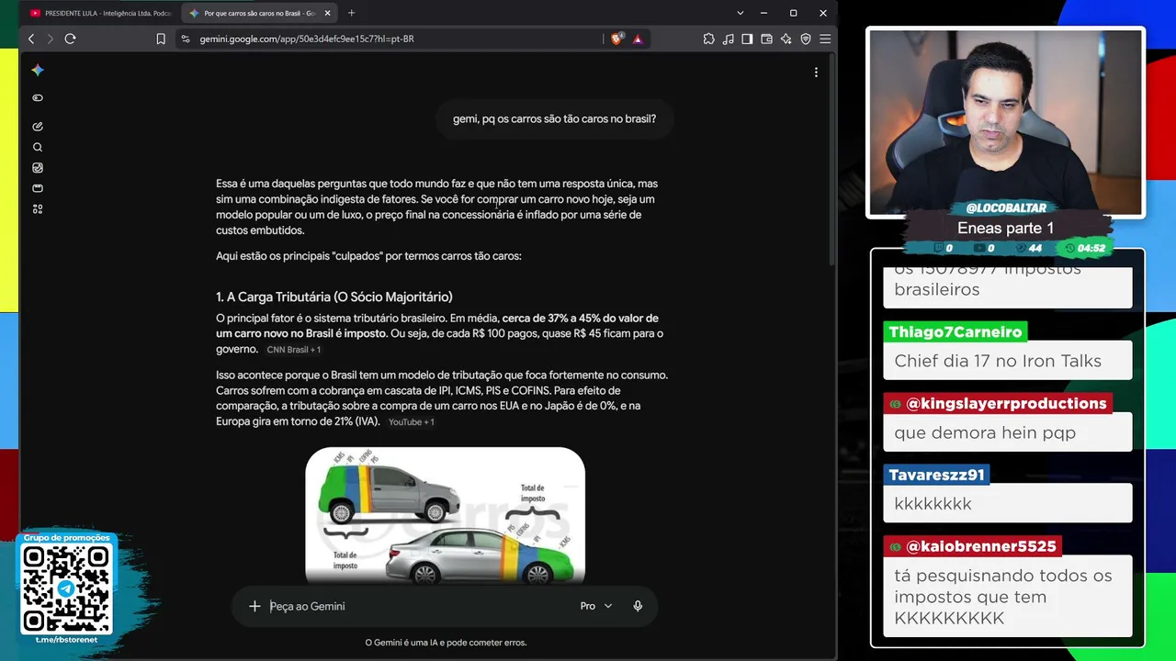Click the promo group QR code overlay
1176x661 pixels.
pos(66,589)
